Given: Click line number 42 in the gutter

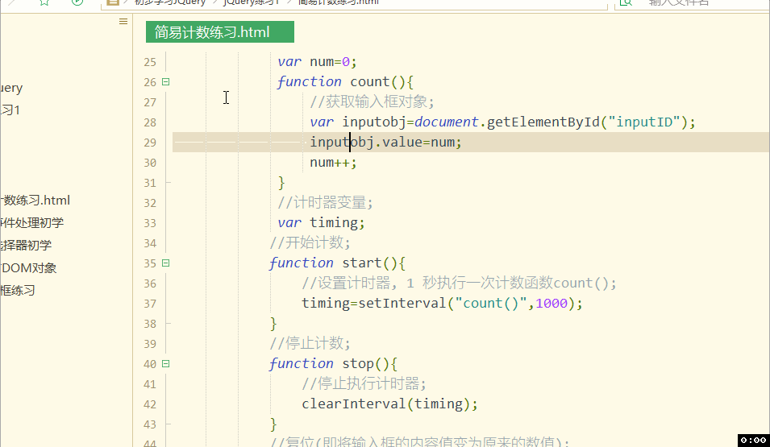Looking at the screenshot, I should coord(150,404).
